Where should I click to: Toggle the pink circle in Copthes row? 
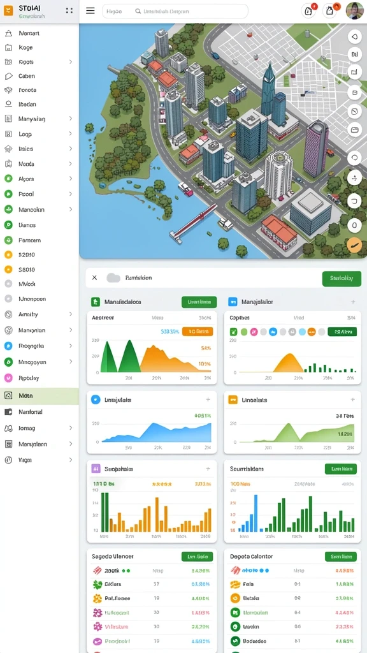click(254, 332)
